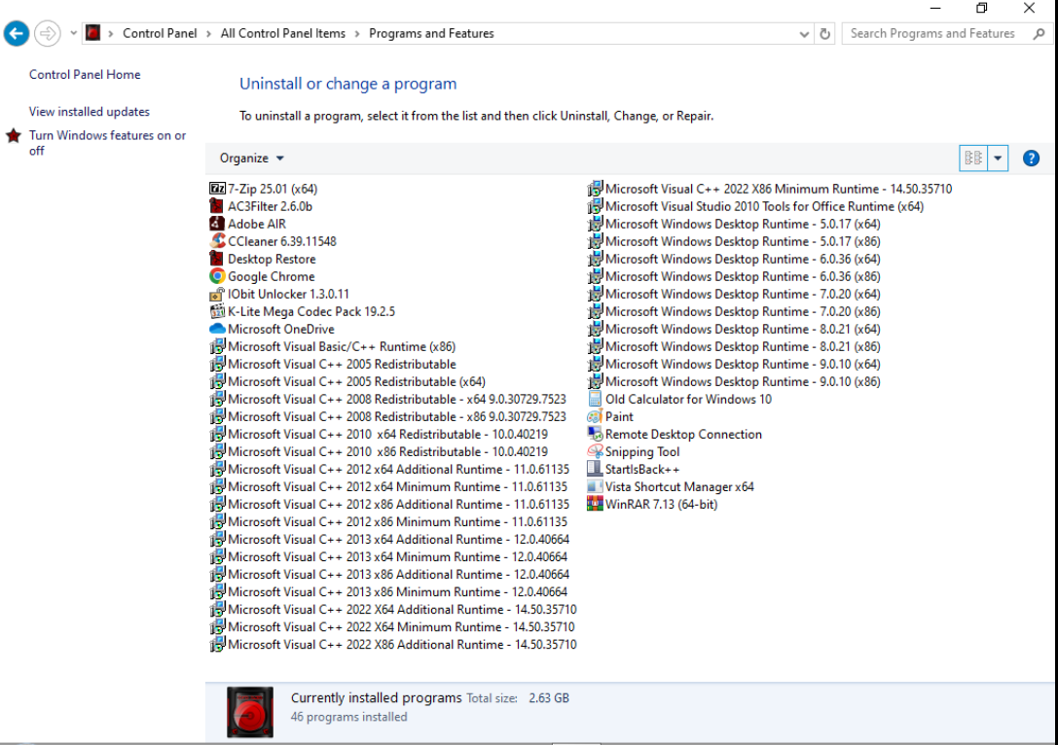Select Visual C++ 2022 X64 Additional Runtime

(402, 610)
